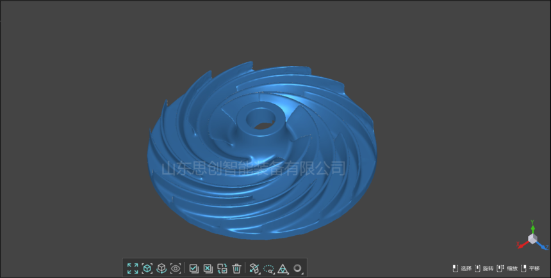Click the deselect all X icon
The image size is (551, 278).
(x=208, y=268)
